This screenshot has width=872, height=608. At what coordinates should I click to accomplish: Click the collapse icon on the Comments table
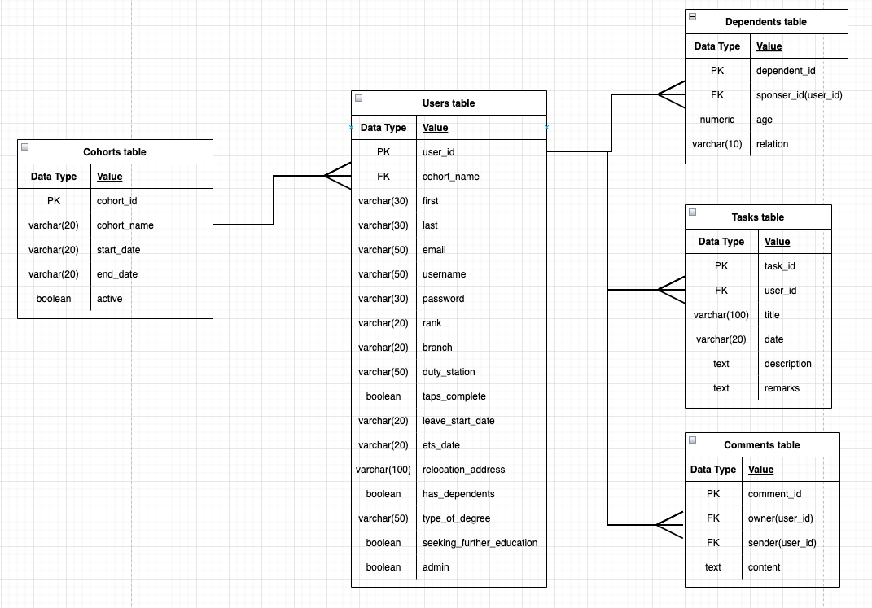[x=692, y=440]
